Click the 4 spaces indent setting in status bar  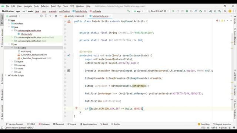(x=223, y=127)
